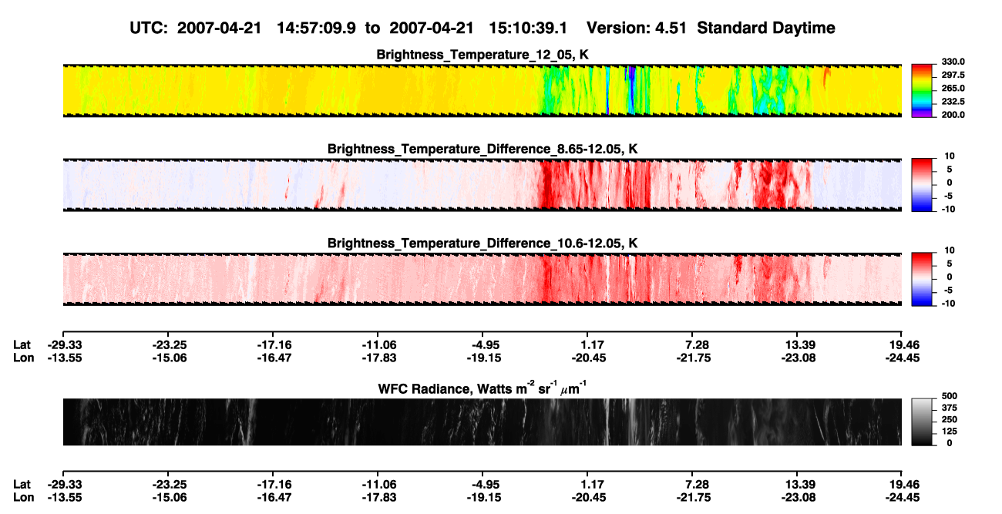Select the Brightness_Temperature_Difference_10.6-12.05 panel title

click(x=483, y=244)
